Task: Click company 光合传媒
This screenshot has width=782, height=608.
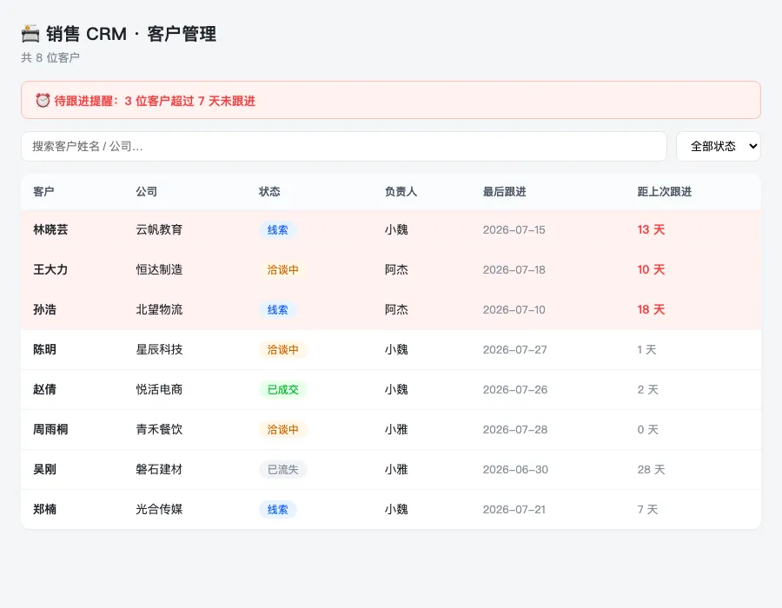Action: (x=159, y=509)
